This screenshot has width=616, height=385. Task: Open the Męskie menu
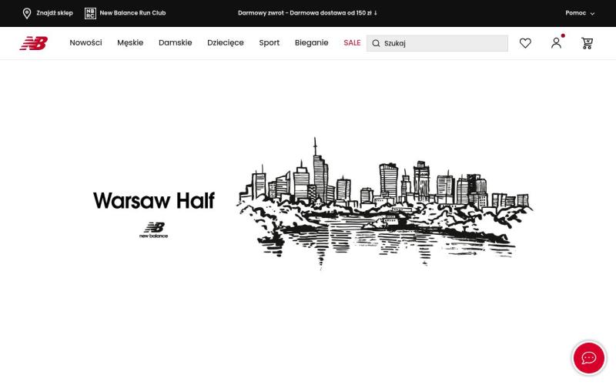(x=130, y=43)
